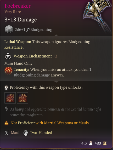Click the Lethal Weapon passive label

click(18, 42)
